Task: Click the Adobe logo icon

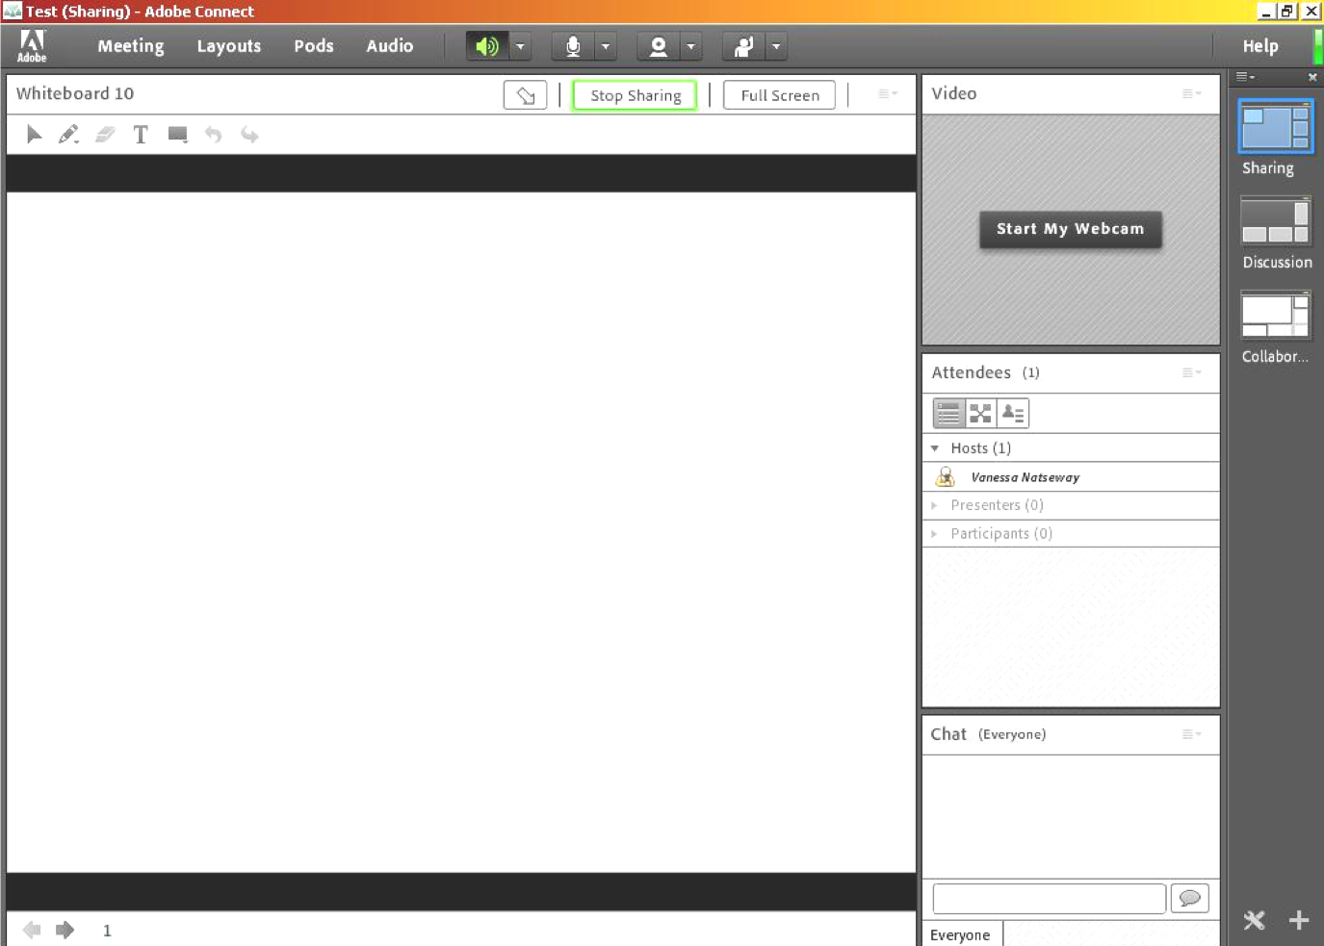Action: click(32, 46)
